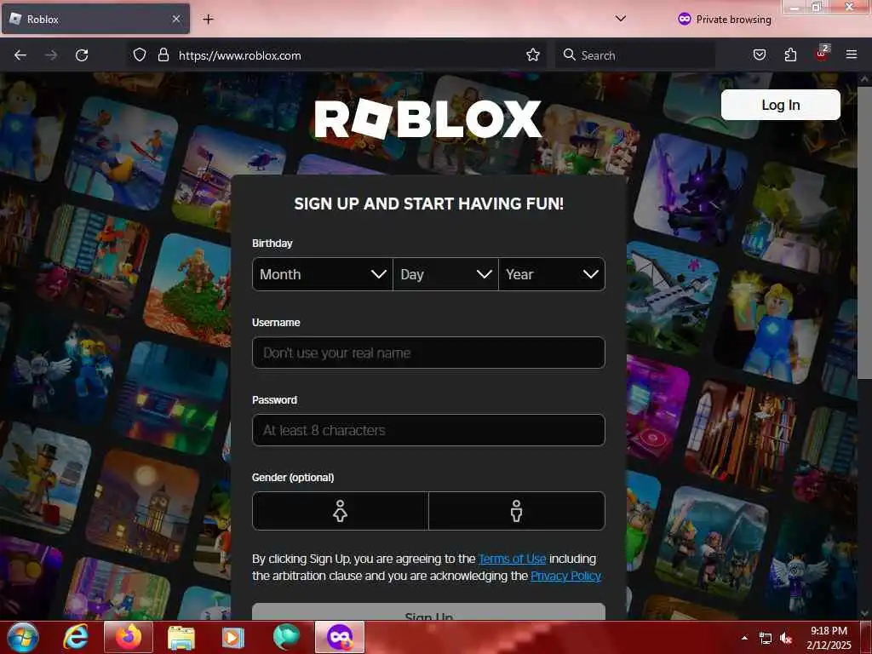Open the Windows Start menu orb
The width and height of the screenshot is (872, 654).
(x=23, y=637)
